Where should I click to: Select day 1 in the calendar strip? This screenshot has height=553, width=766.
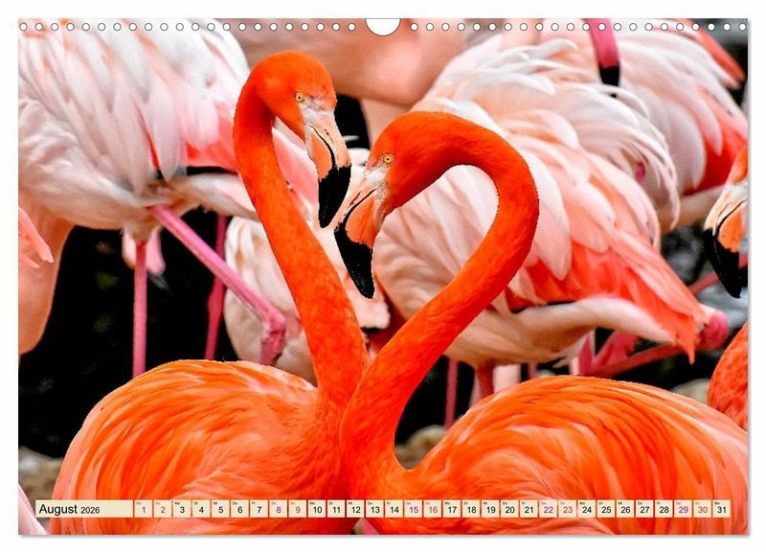pos(143,509)
